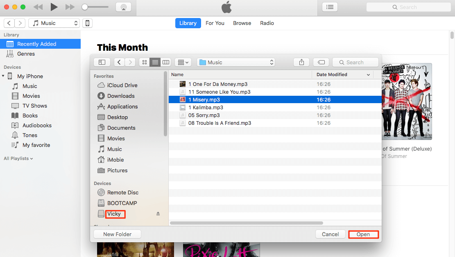Cancel the file dialog
Screen dimensions: 455x257
(330, 234)
